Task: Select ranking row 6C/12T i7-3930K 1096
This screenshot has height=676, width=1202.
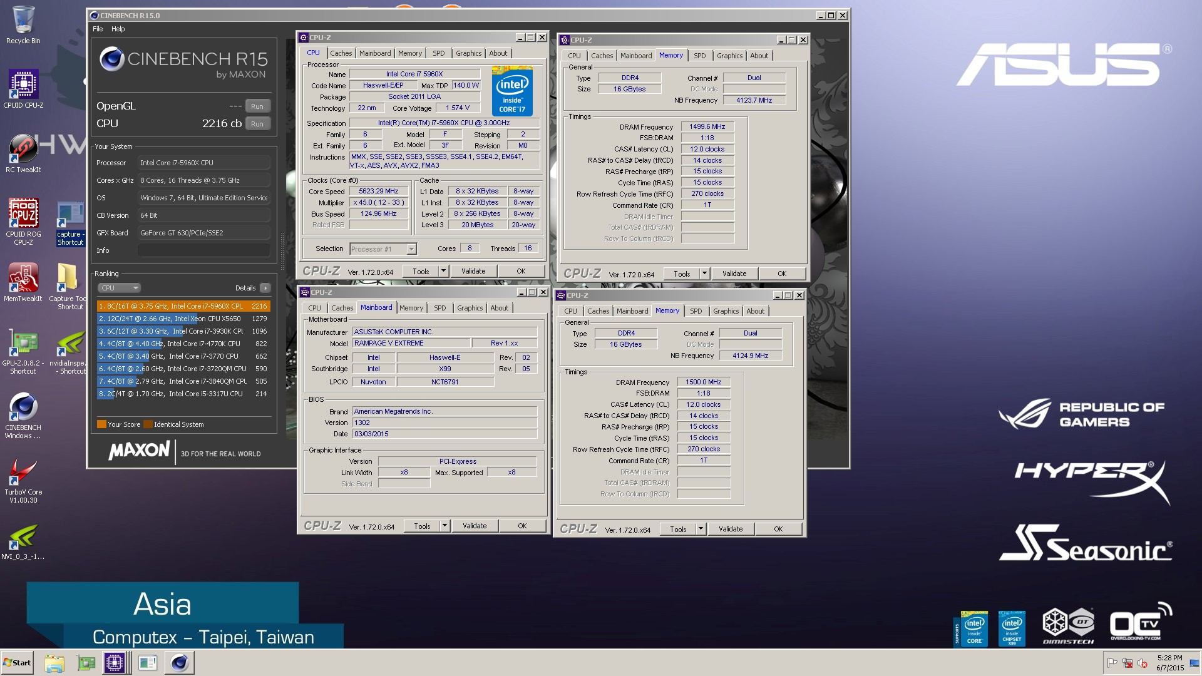Action: click(183, 331)
